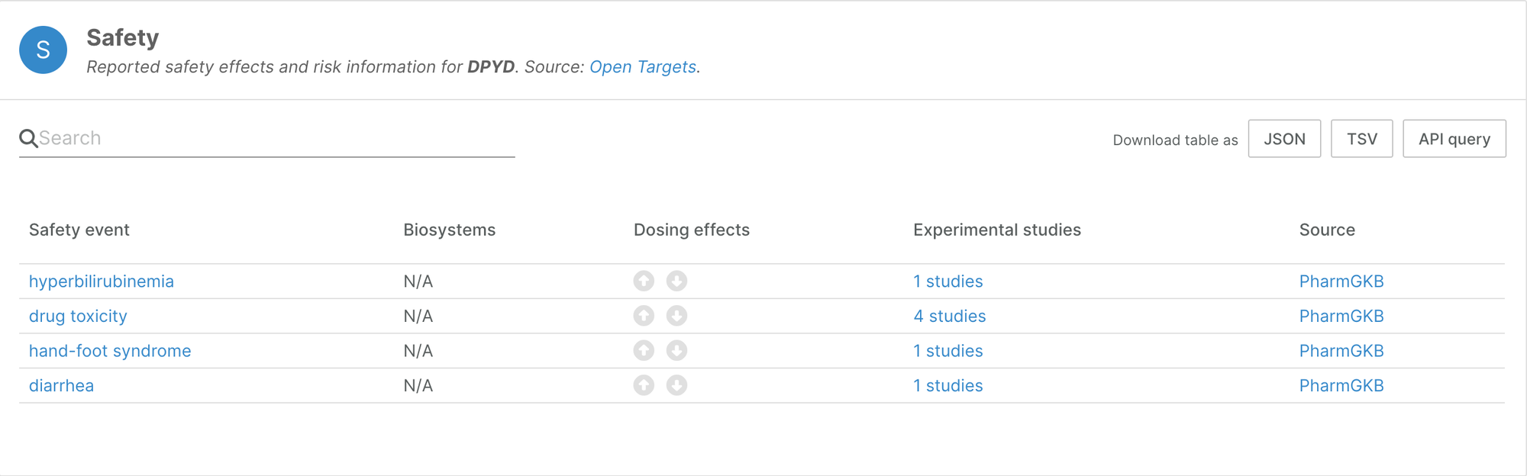Click the down arrow icon in the diarrhea row
Viewport: 1527px width, 476px height.
tap(676, 385)
